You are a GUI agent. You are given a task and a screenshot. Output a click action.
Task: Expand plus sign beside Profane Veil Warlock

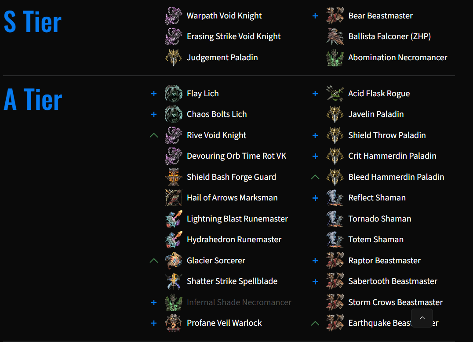(154, 323)
